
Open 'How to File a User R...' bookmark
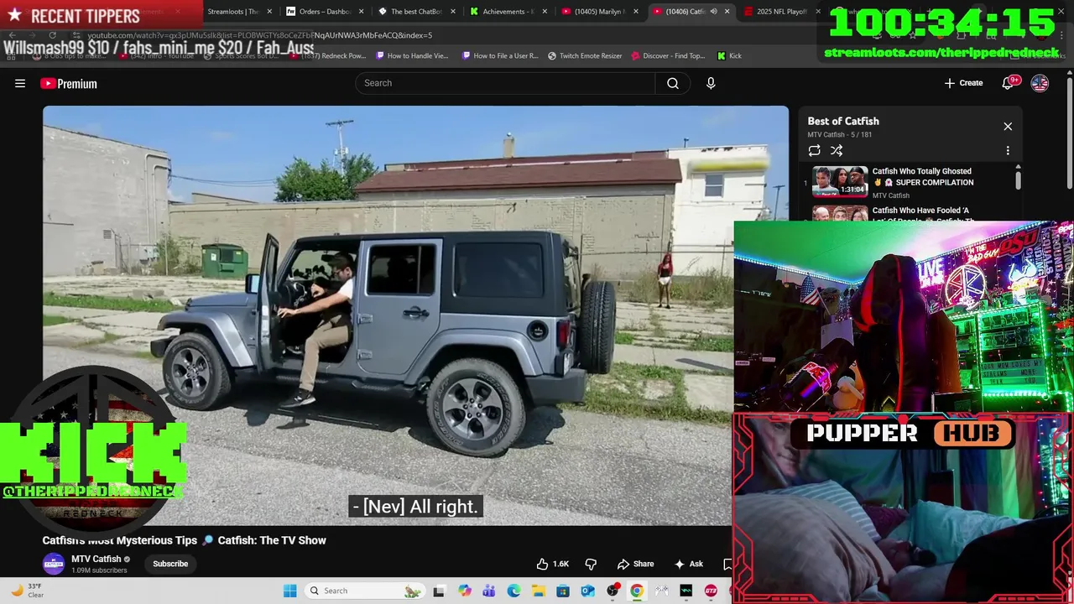pyautogui.click(x=500, y=55)
